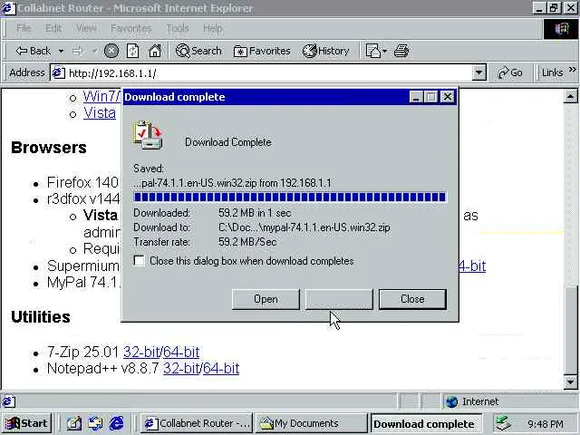Switch to My Documents taskbar button

pos(312,423)
